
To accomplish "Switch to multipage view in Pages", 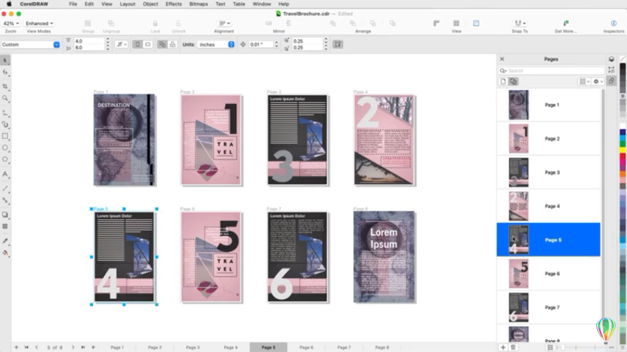I will 513,82.
